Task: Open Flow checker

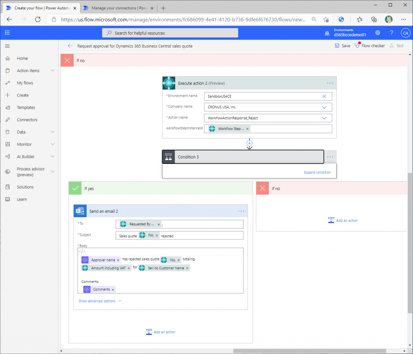Action: (370, 46)
